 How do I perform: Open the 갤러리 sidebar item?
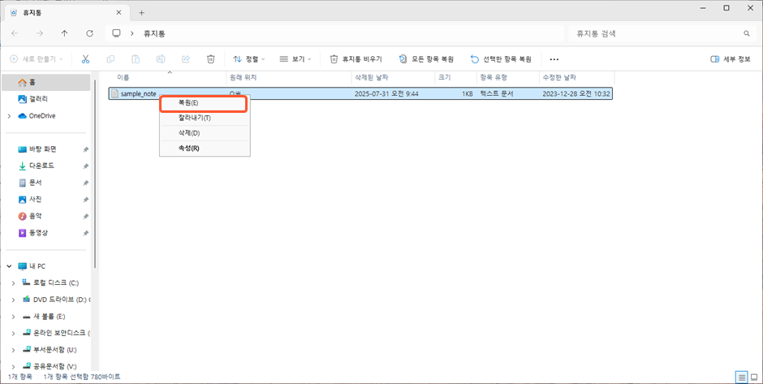38,99
